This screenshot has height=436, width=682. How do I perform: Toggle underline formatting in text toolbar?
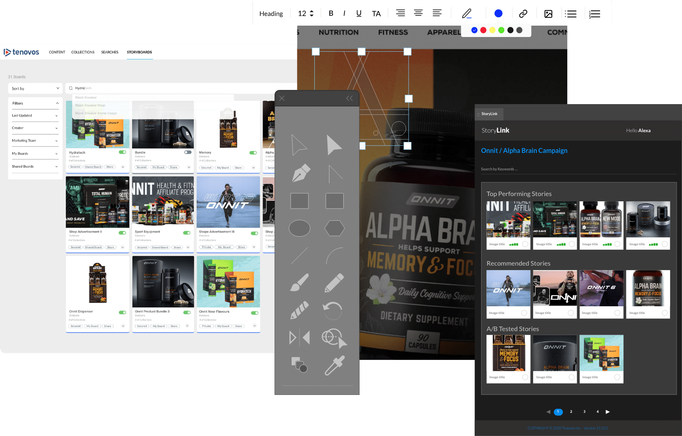[x=359, y=13]
